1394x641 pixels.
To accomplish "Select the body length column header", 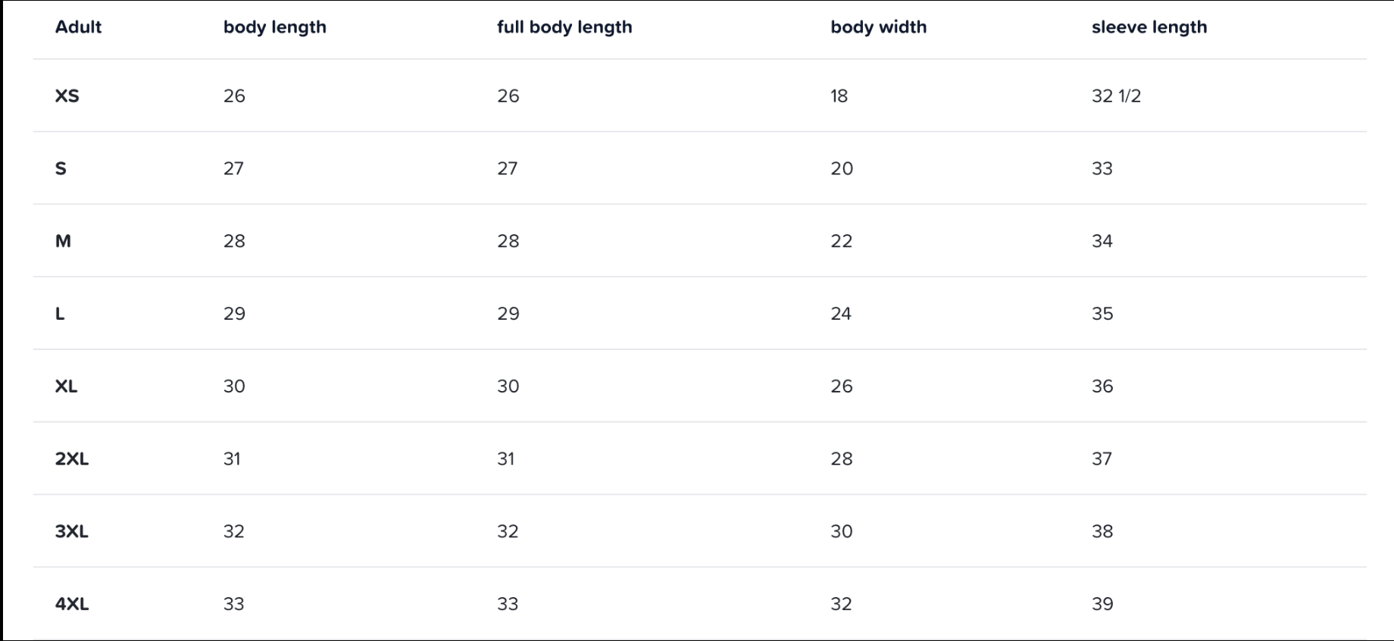I will [x=274, y=27].
